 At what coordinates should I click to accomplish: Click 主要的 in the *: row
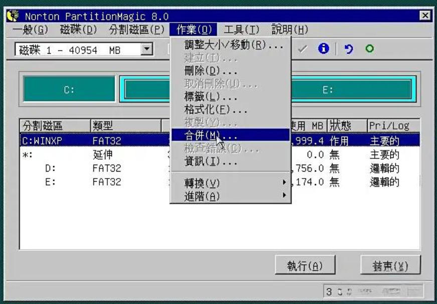tap(384, 155)
